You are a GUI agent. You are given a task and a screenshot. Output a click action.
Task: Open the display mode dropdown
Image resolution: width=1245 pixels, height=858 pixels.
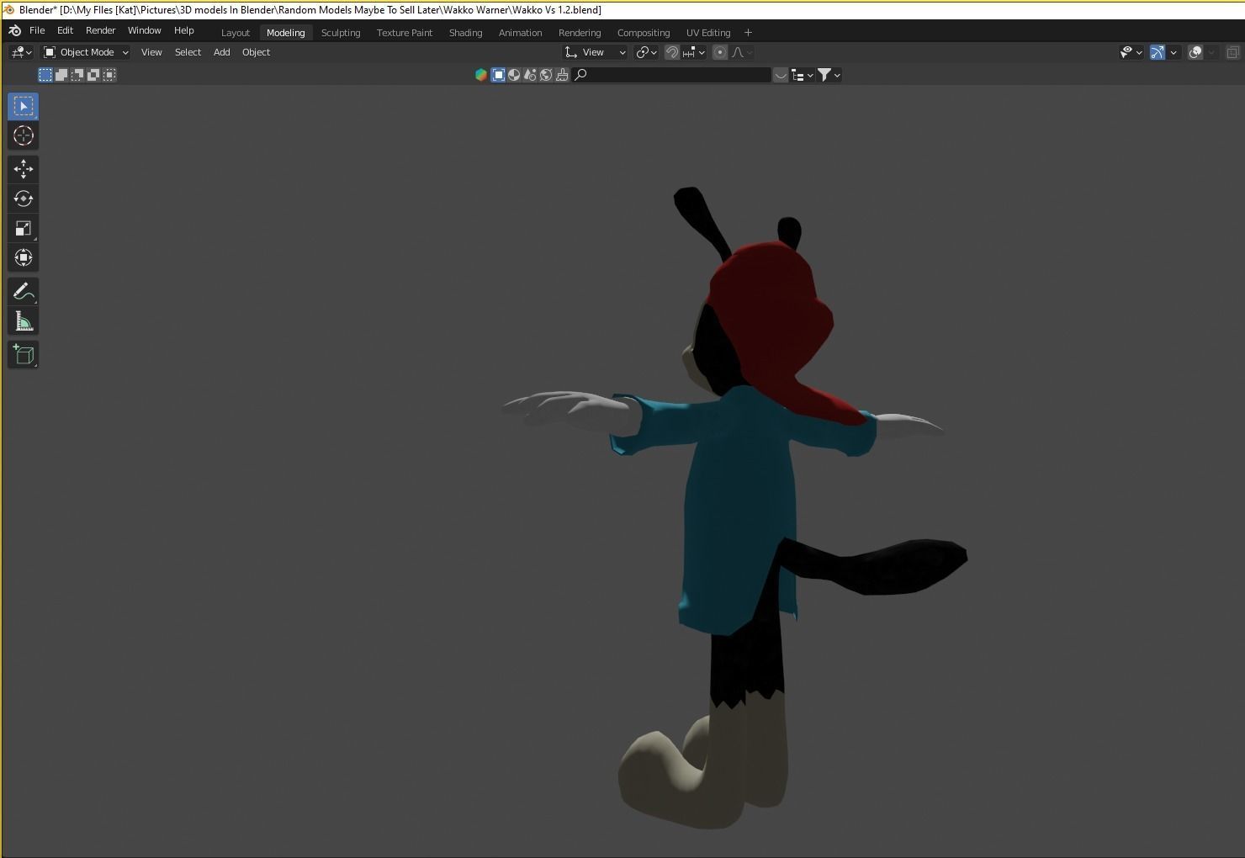tap(803, 75)
